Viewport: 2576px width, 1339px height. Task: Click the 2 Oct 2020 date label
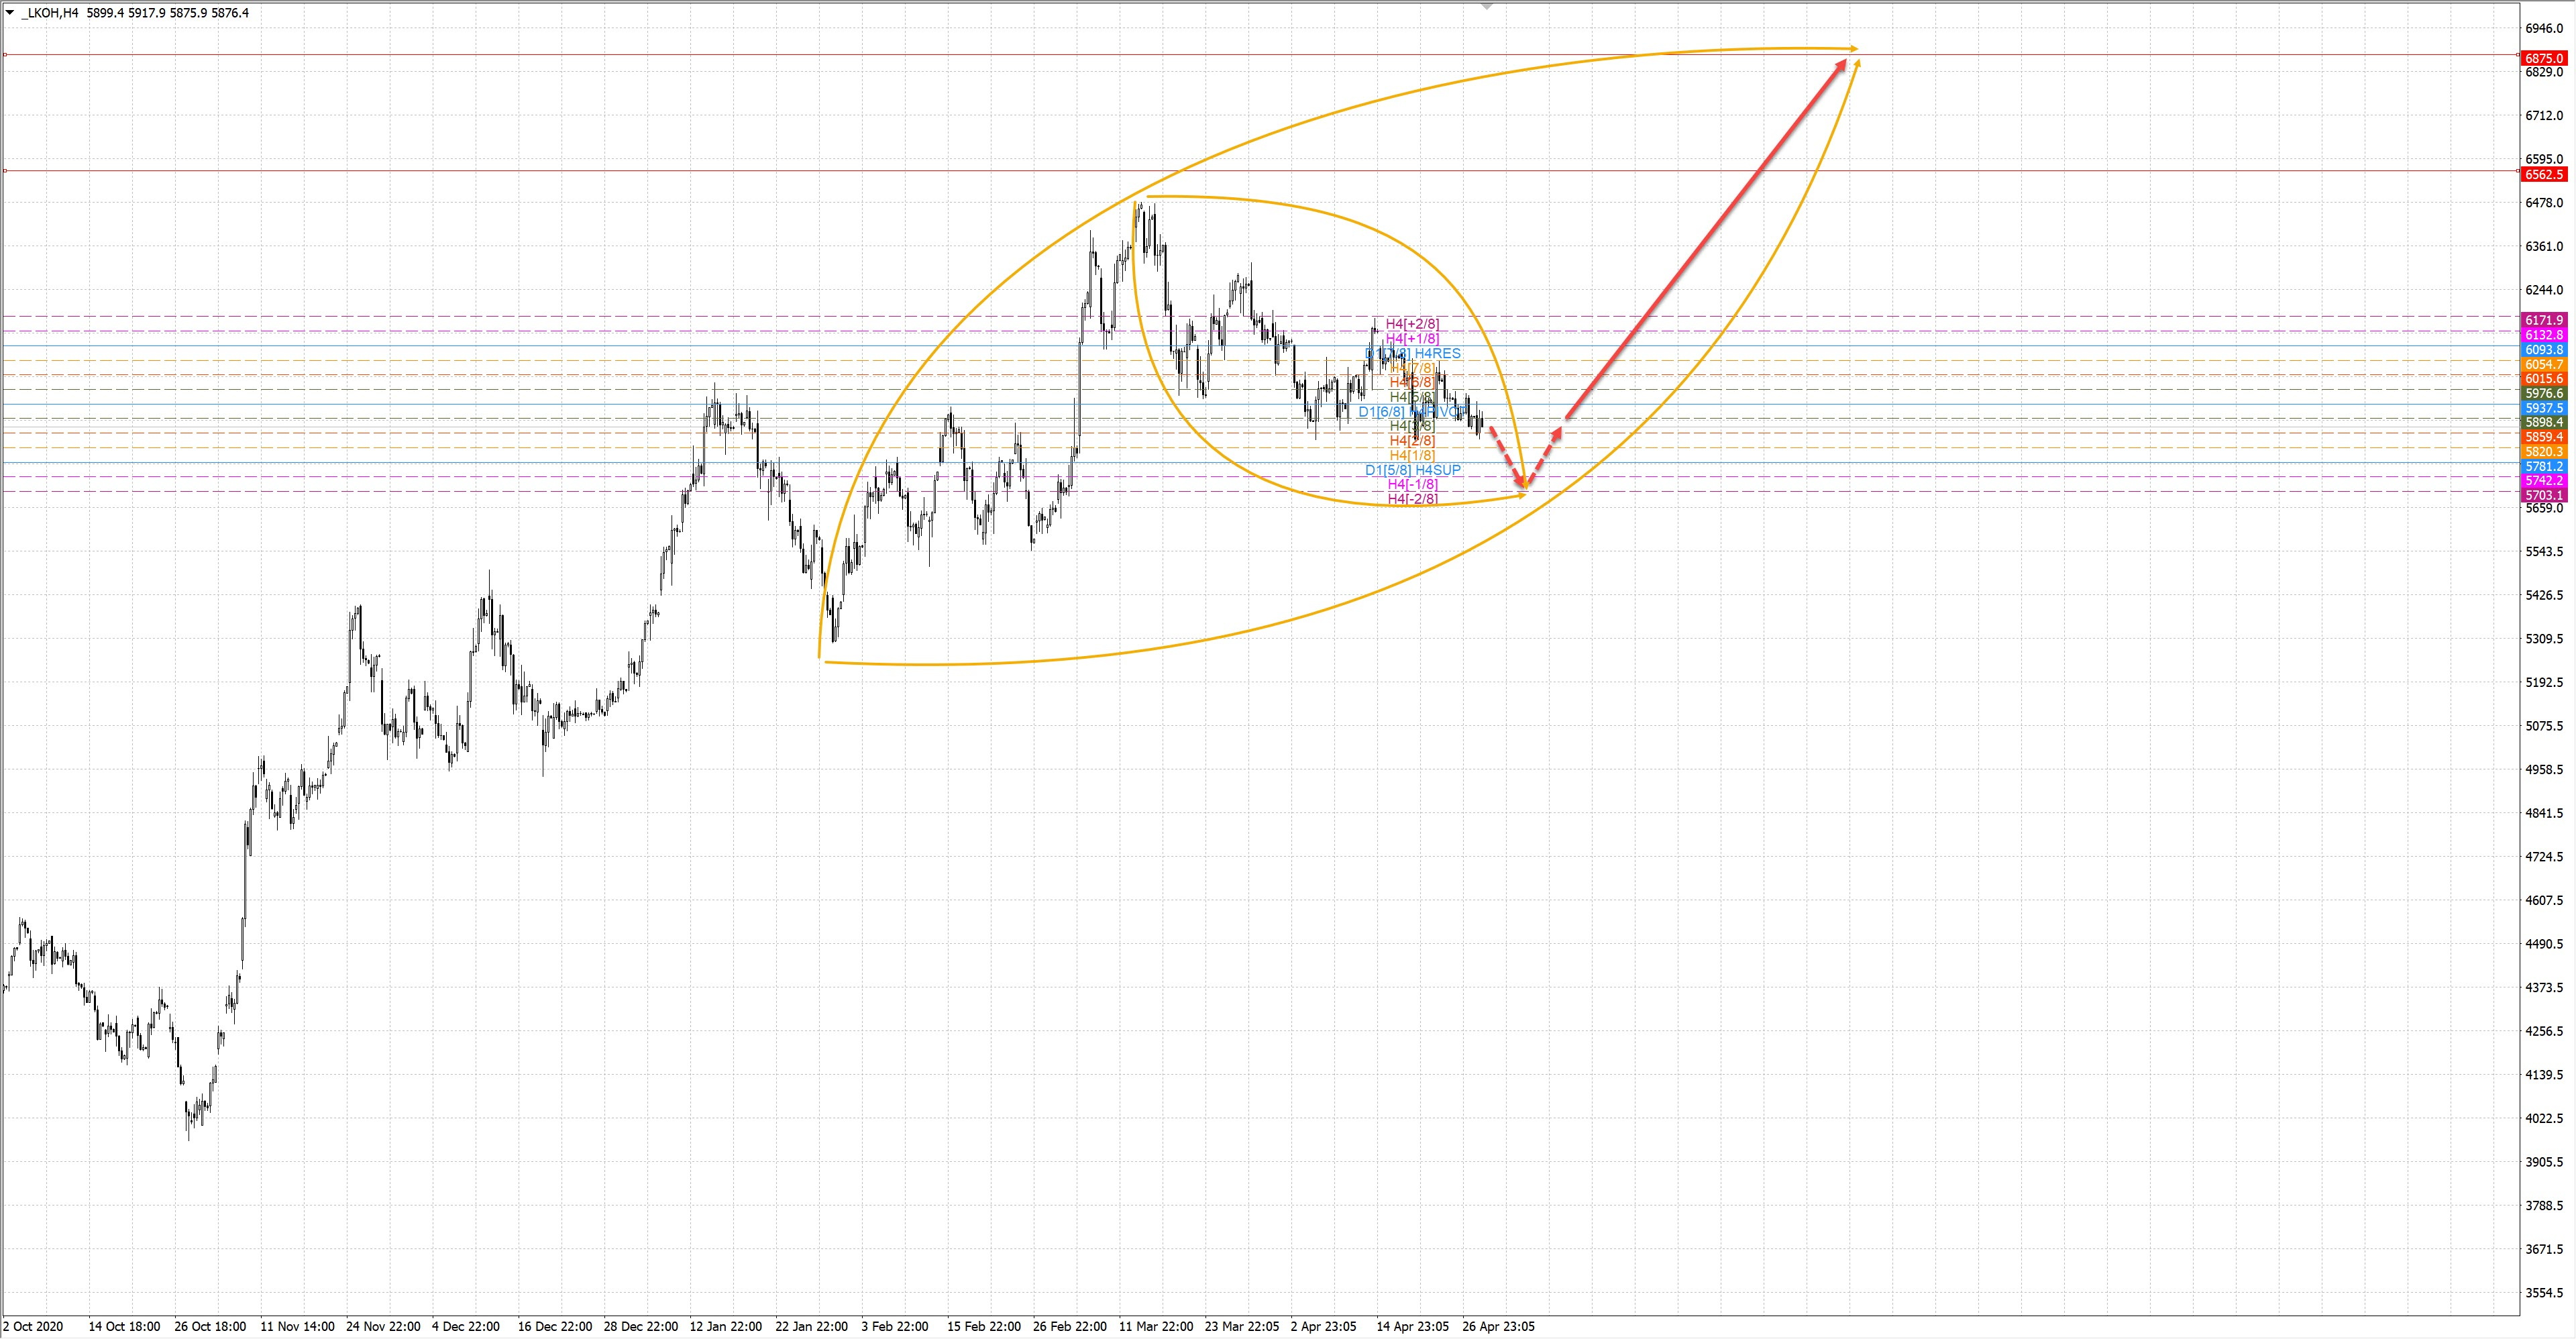click(32, 1327)
